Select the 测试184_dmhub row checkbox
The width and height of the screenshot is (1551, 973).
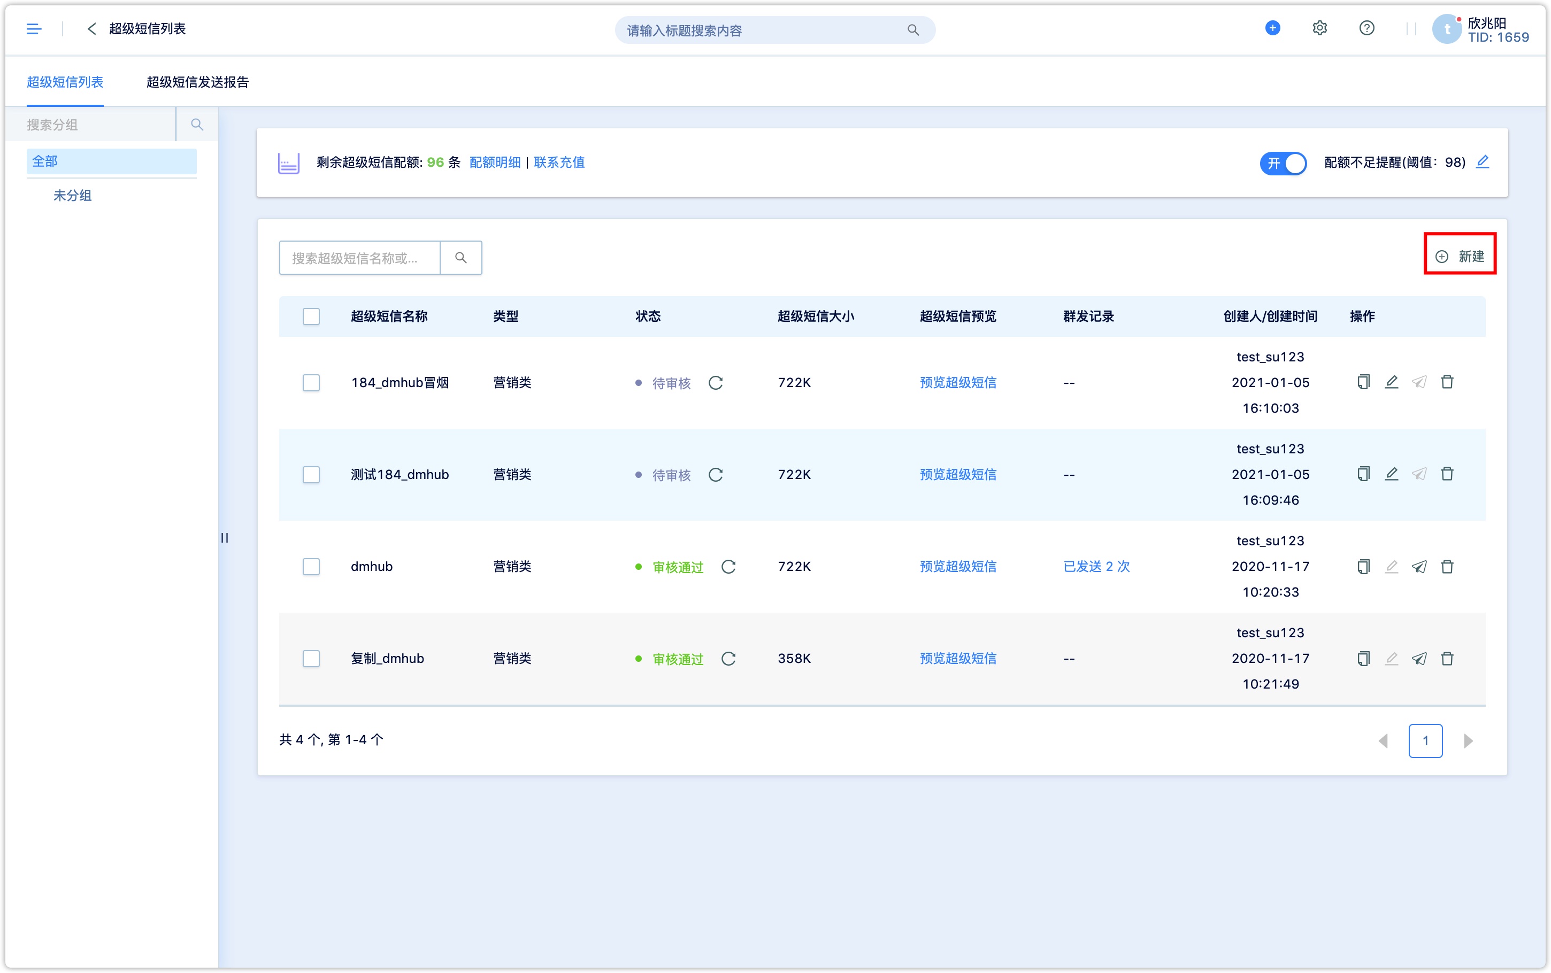point(311,475)
